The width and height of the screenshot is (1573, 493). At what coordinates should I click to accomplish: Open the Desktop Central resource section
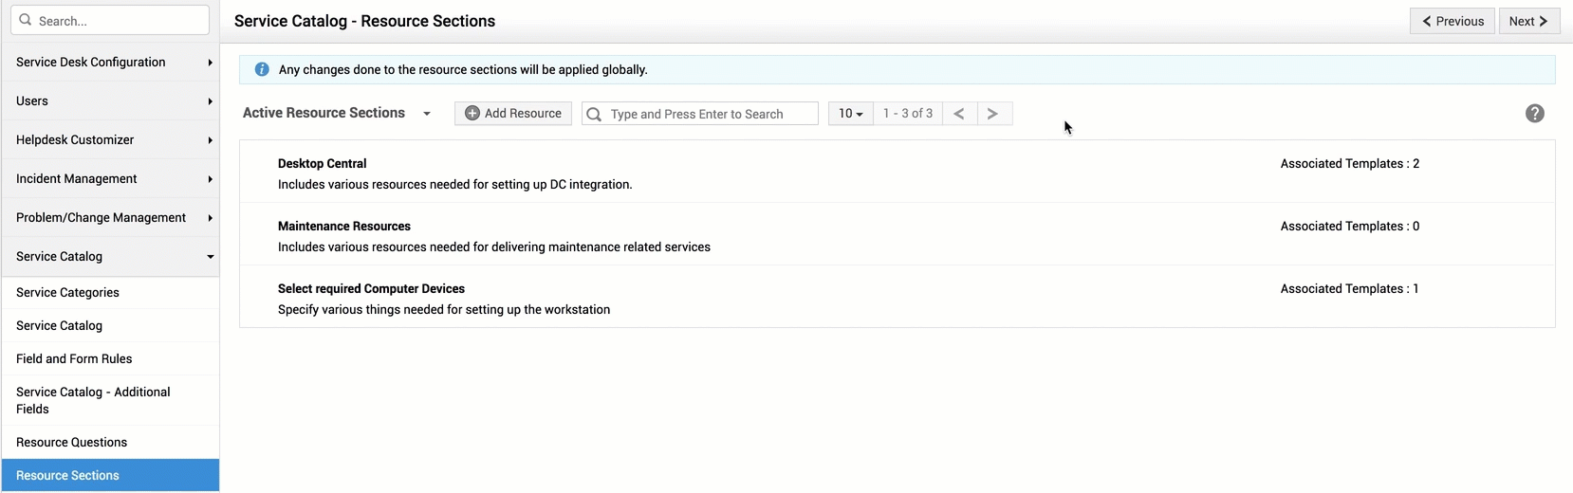(x=322, y=163)
